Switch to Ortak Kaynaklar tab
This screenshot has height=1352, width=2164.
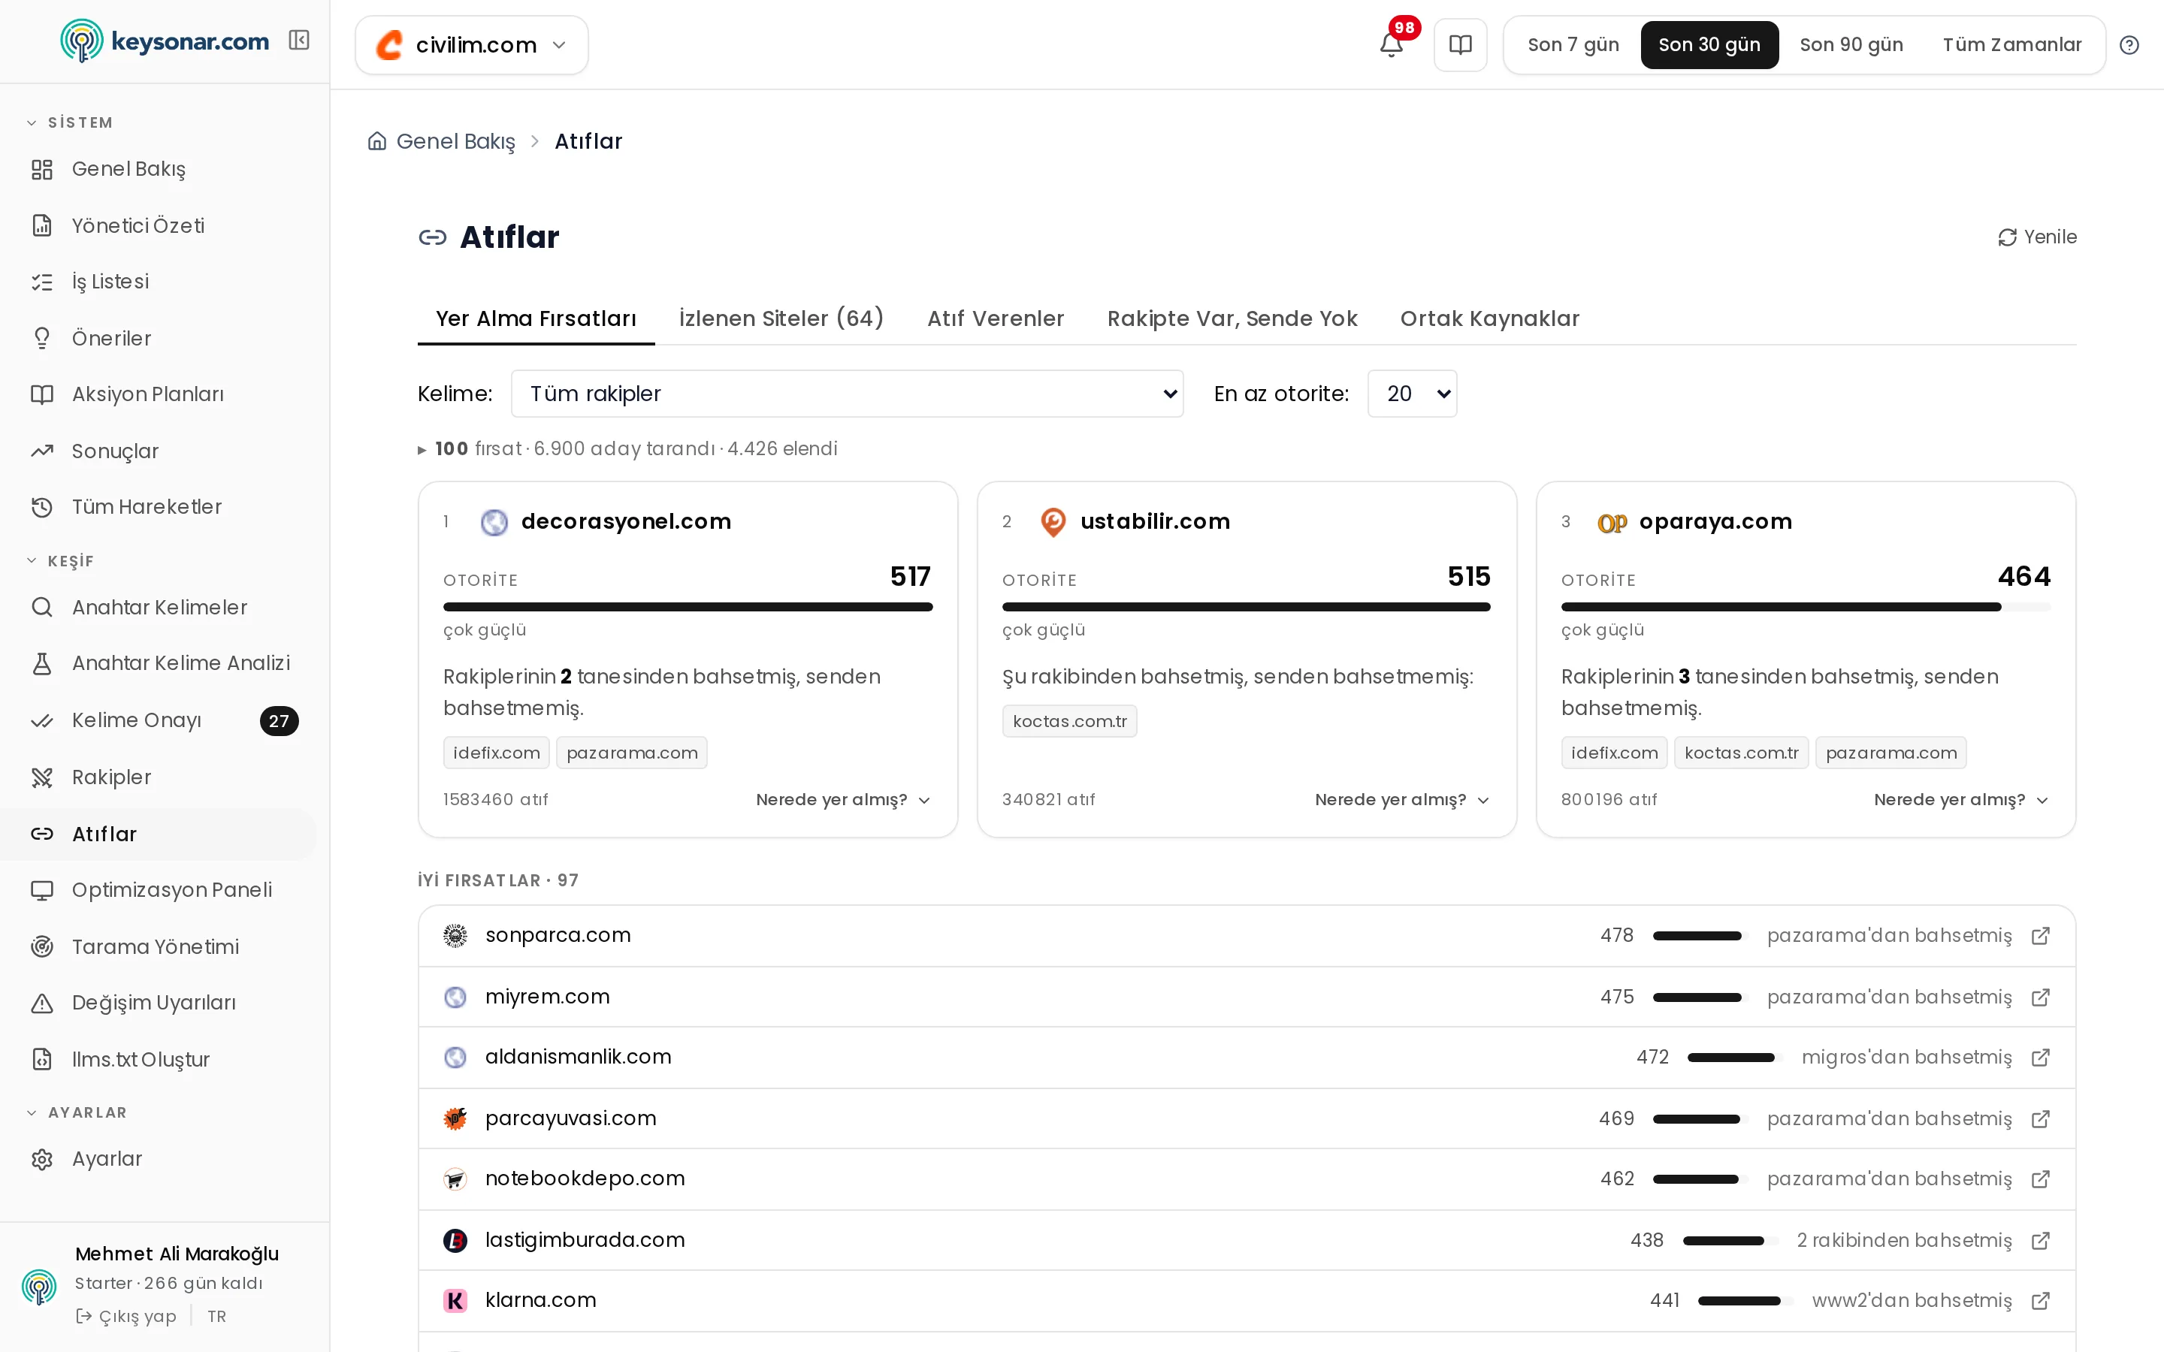(x=1490, y=318)
